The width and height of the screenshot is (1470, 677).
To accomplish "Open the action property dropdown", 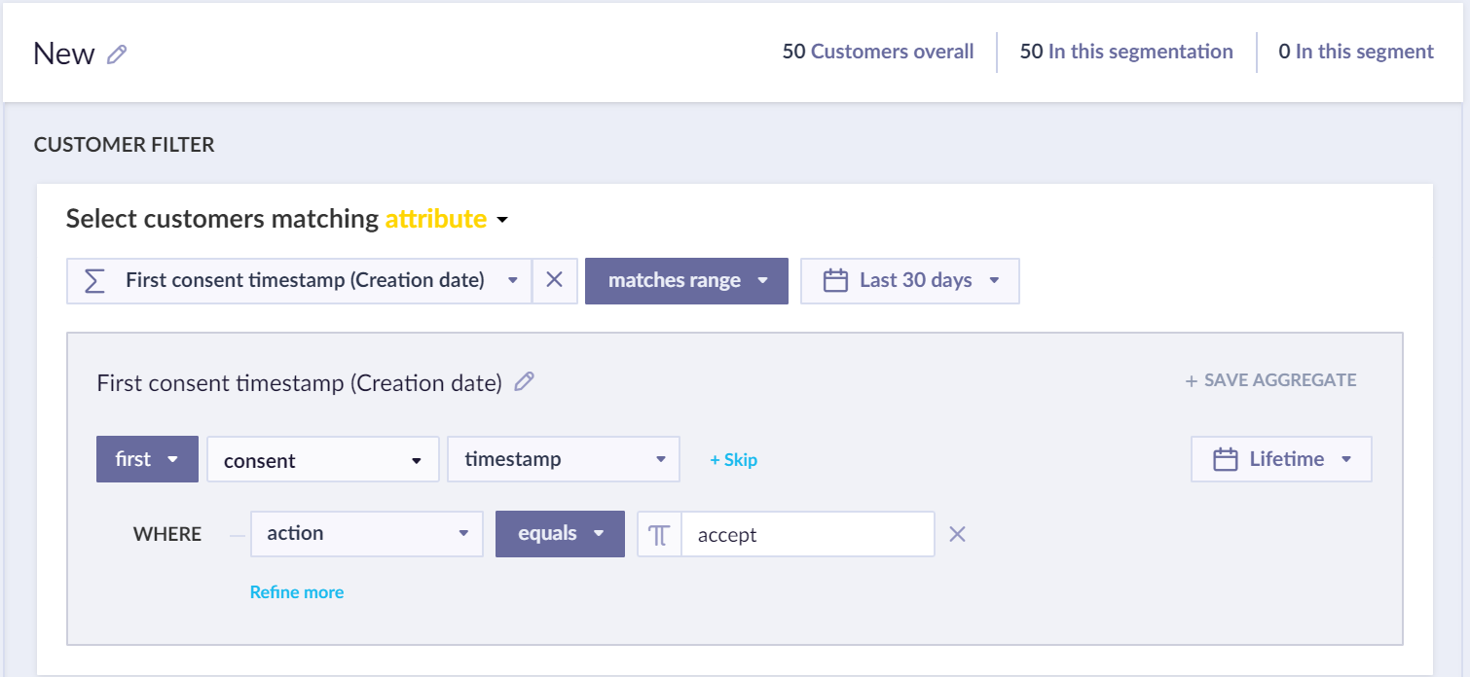I will click(366, 534).
